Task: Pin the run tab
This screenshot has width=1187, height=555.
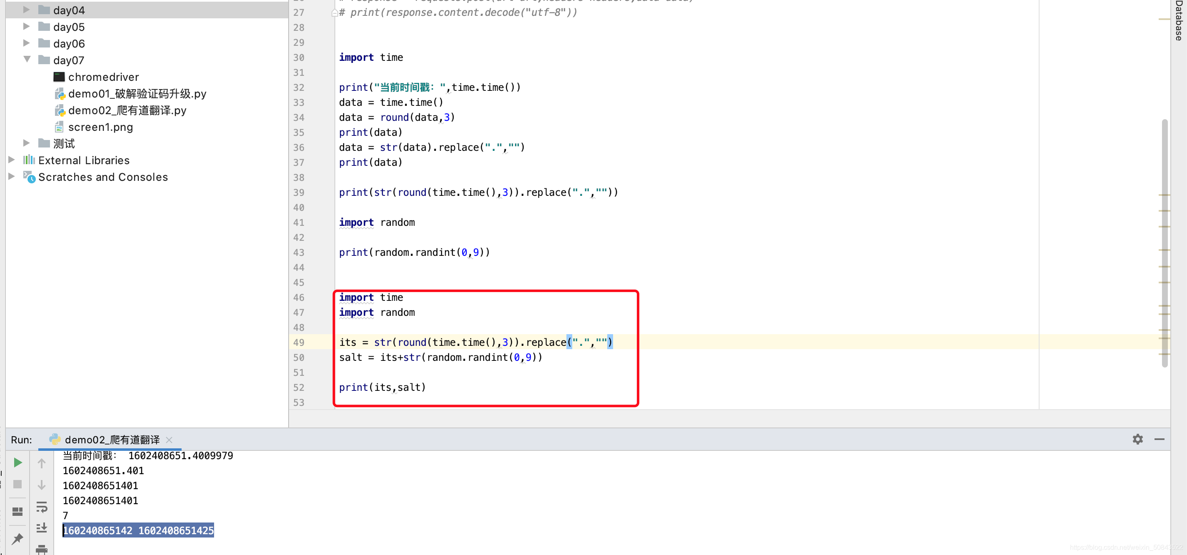Action: [17, 538]
